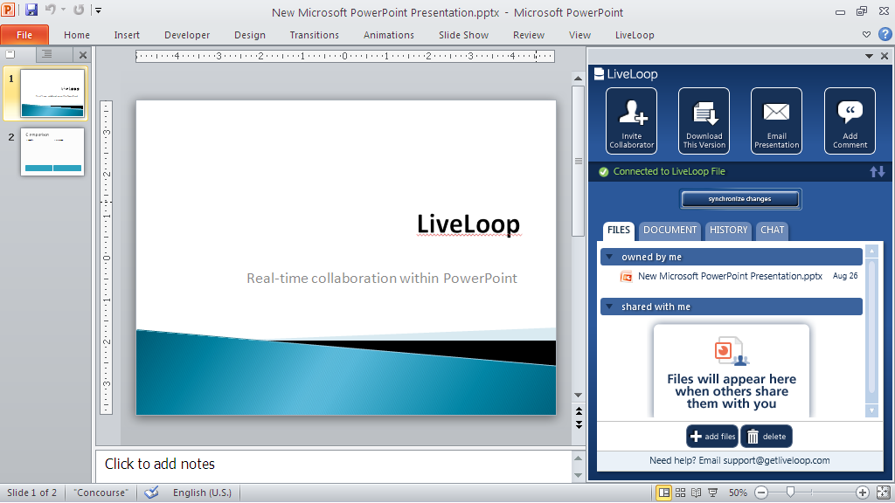The width and height of the screenshot is (895, 503).
Task: Open the Transitions ribbon tab
Action: [x=315, y=35]
